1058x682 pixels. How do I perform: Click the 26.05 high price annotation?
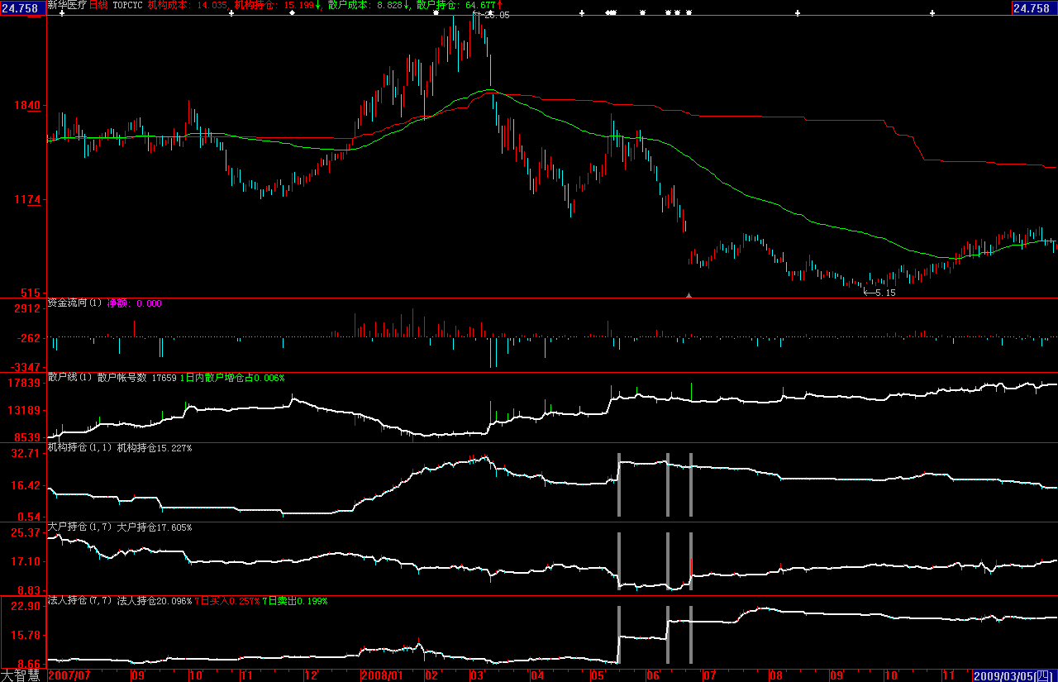tap(496, 15)
